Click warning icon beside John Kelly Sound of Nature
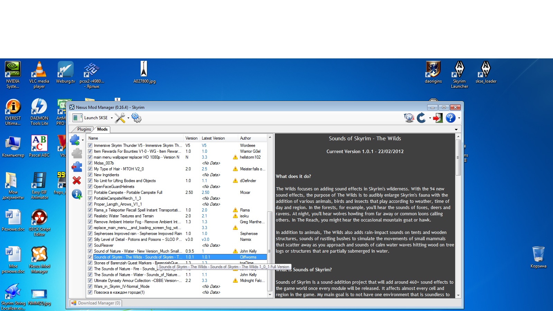 click(x=235, y=251)
